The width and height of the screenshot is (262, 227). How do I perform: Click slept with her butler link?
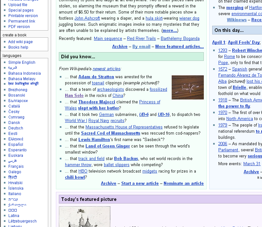pos(99,108)
